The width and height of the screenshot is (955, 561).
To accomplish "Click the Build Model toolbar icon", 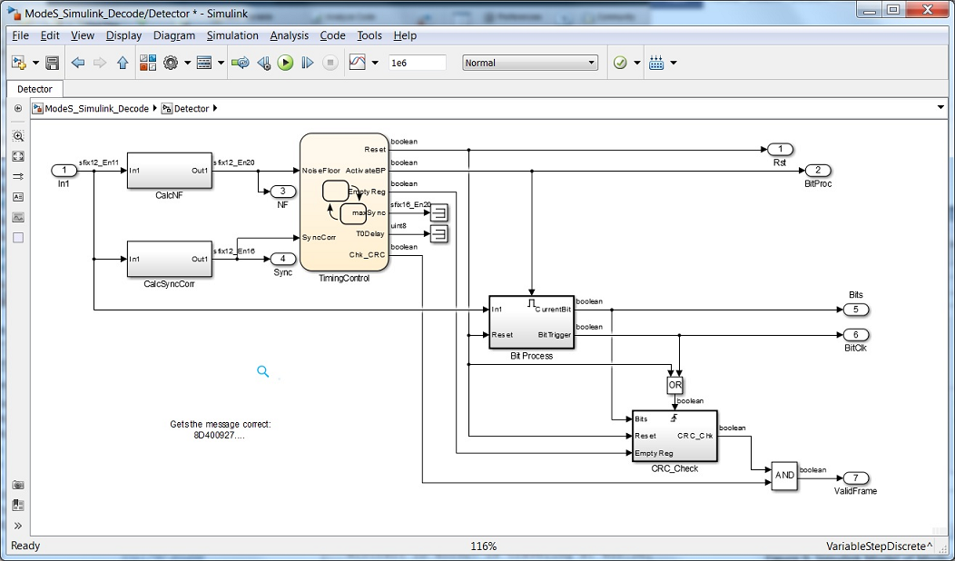I will (656, 63).
